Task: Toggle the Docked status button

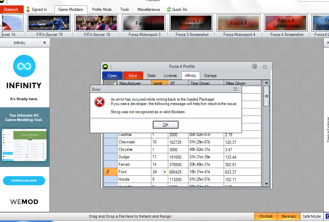Action: tap(266, 216)
